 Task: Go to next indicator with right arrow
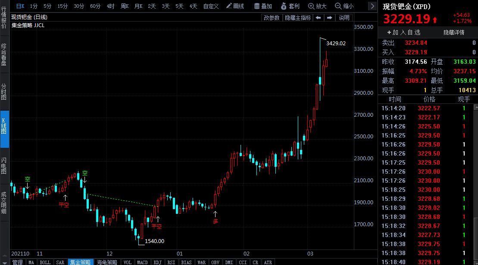pyautogui.click(x=329, y=18)
